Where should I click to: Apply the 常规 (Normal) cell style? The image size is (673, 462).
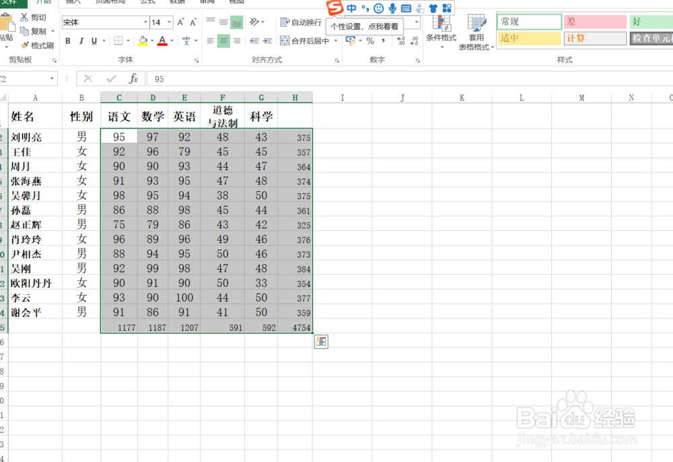click(x=529, y=22)
